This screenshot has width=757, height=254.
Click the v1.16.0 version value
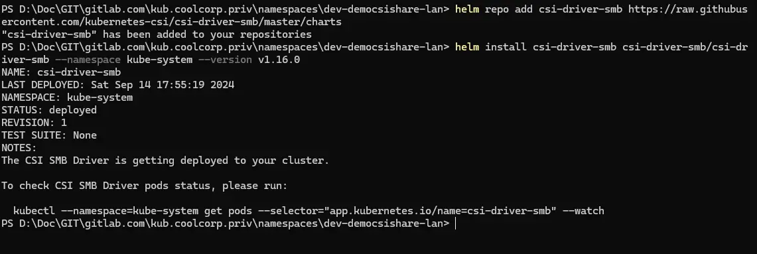click(279, 60)
